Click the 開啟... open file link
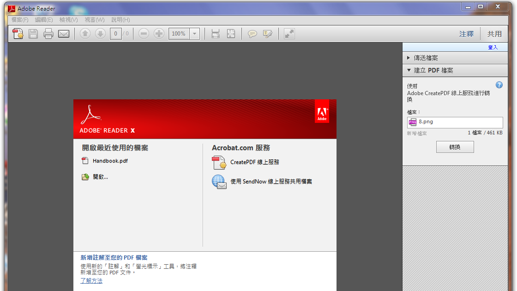 pyautogui.click(x=100, y=177)
